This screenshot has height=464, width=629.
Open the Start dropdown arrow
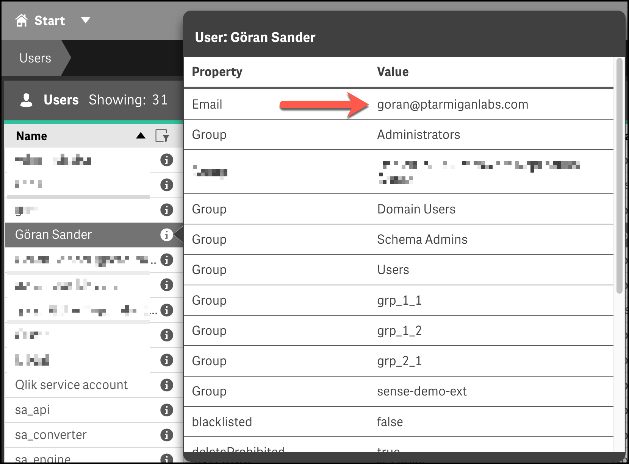pos(86,20)
